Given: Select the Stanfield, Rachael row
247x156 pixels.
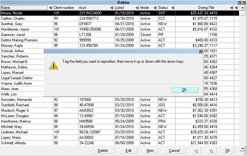Looking at the screenshot, I should [119, 105].
